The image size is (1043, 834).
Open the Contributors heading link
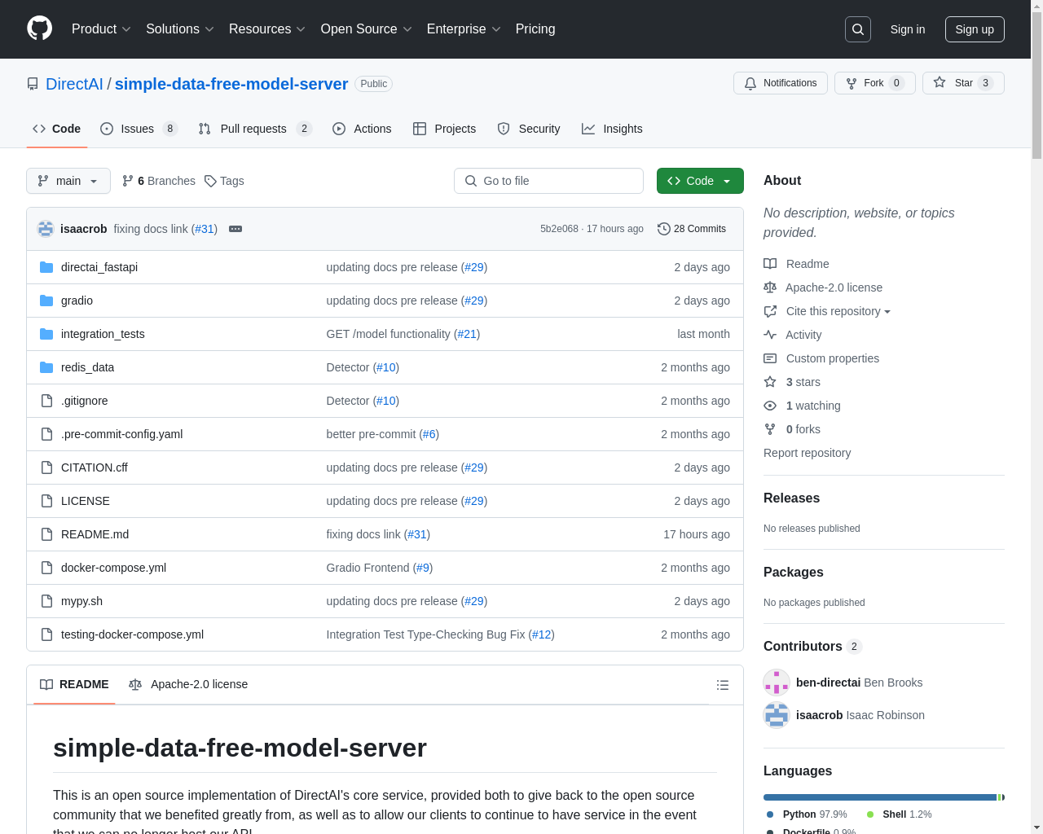812,646
